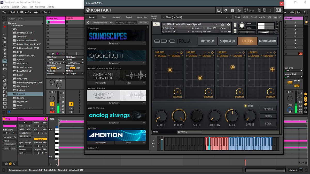Arm track 1 for recording

[52, 112]
